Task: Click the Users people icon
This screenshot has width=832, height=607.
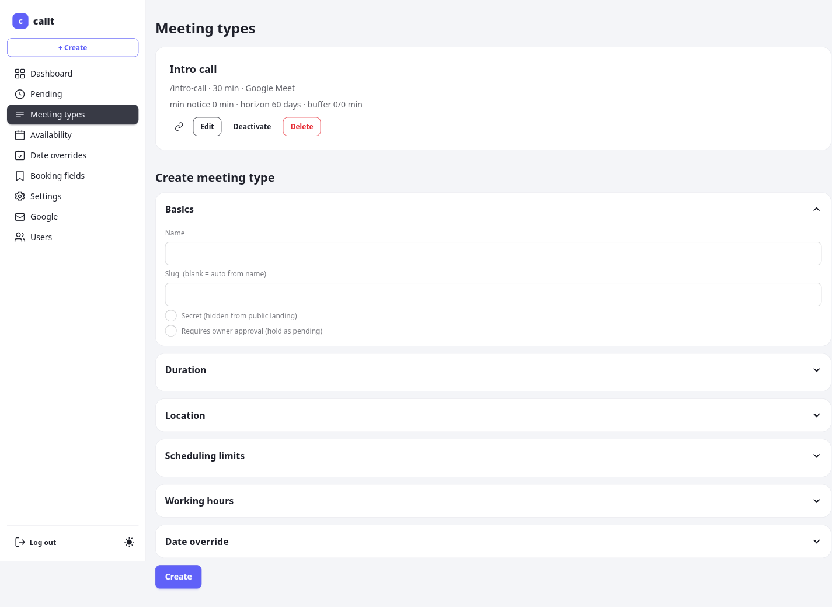Action: pos(20,237)
